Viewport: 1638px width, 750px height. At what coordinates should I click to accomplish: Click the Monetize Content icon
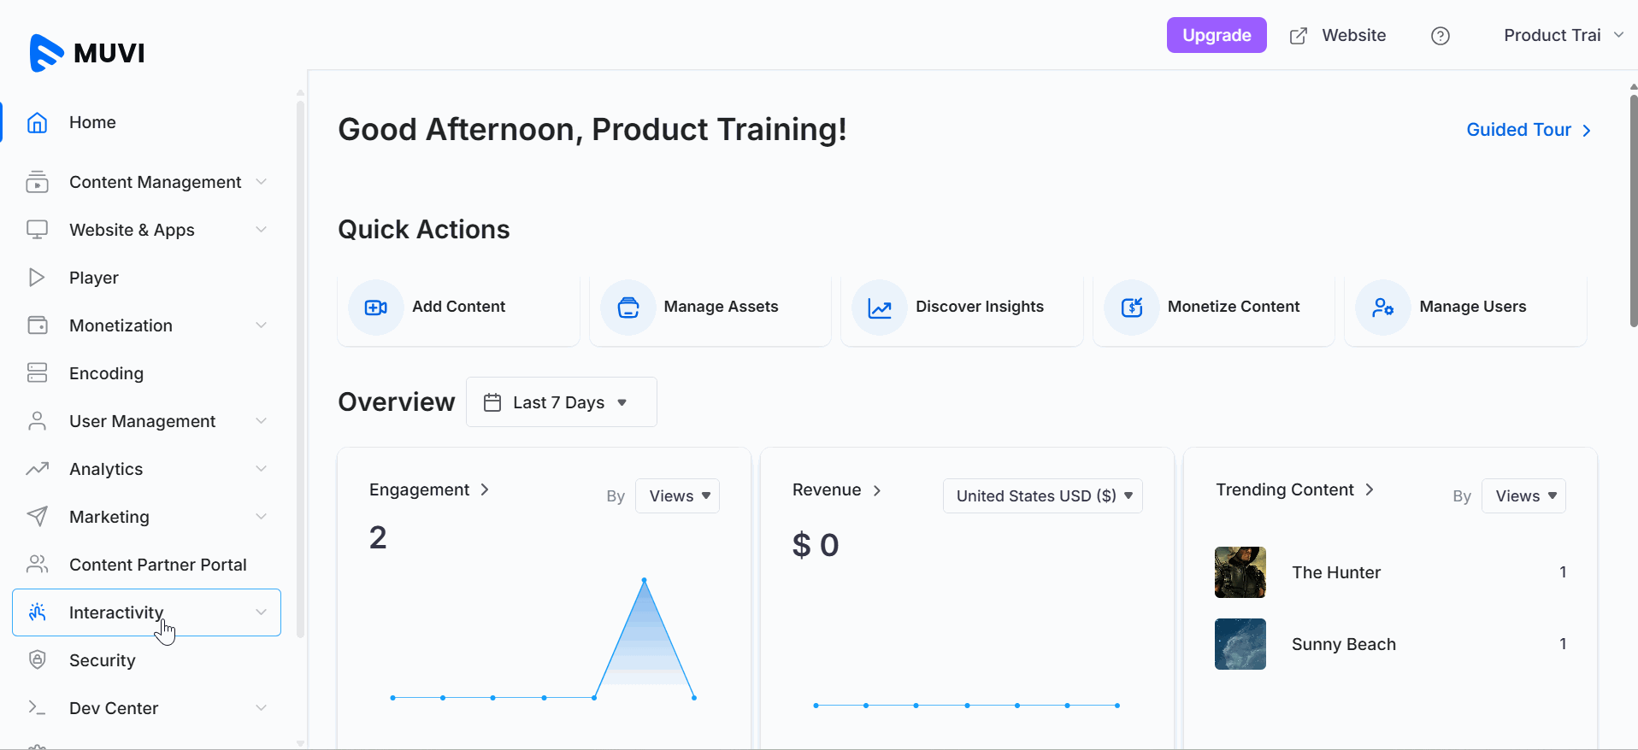[x=1131, y=308]
